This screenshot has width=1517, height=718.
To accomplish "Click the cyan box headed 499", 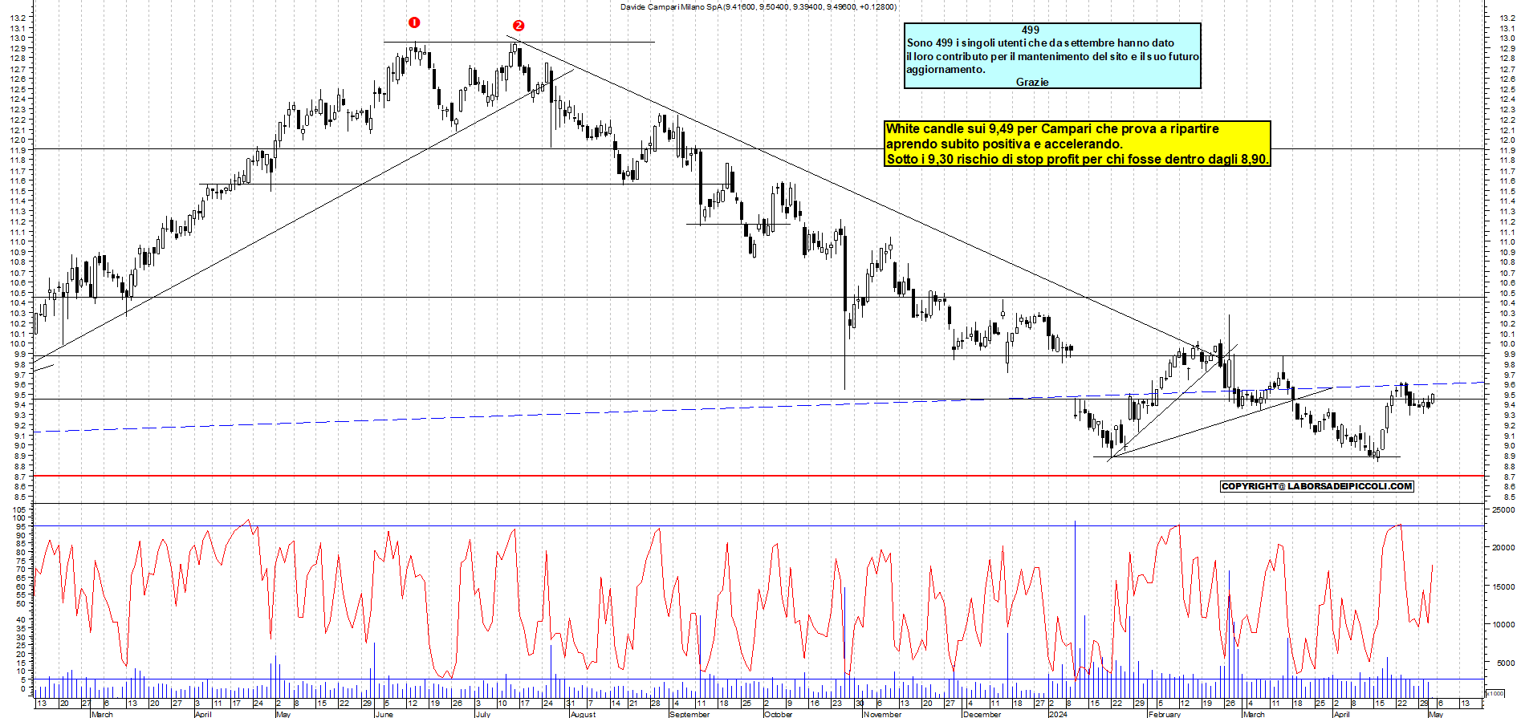I will click(x=1052, y=55).
